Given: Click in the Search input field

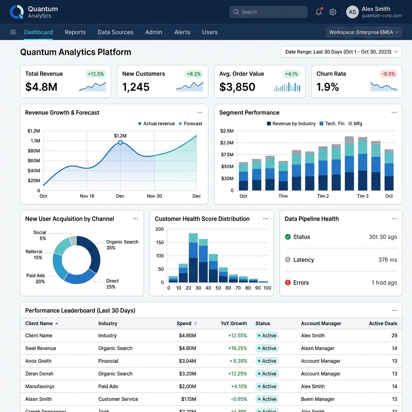Looking at the screenshot, I should point(268,12).
